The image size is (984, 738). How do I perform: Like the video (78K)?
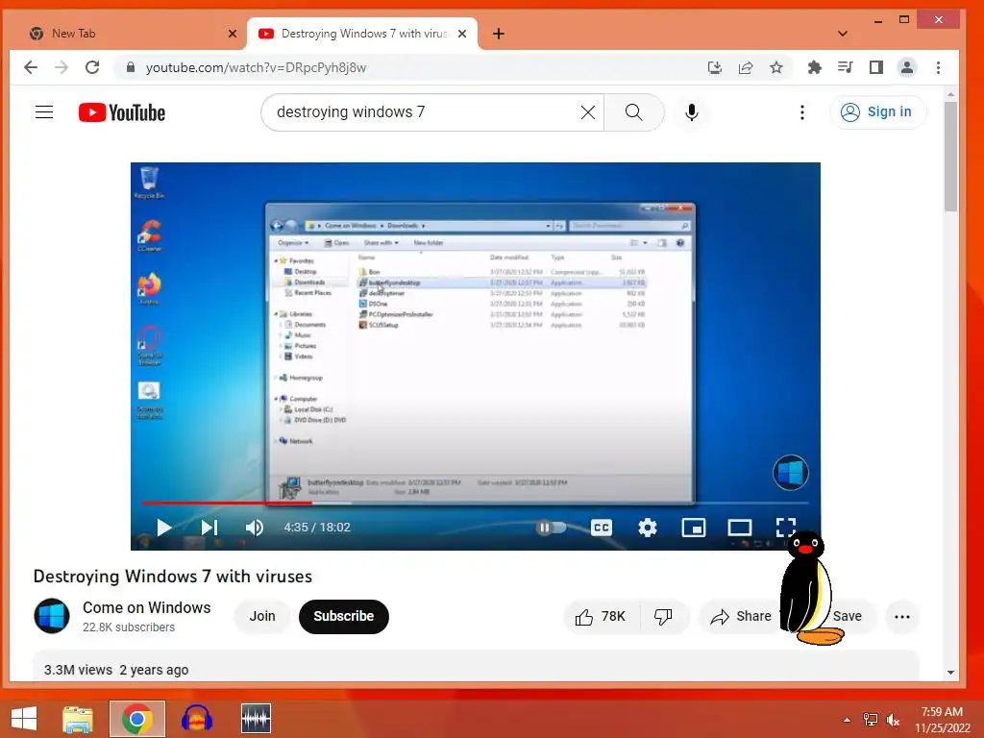[x=601, y=616]
